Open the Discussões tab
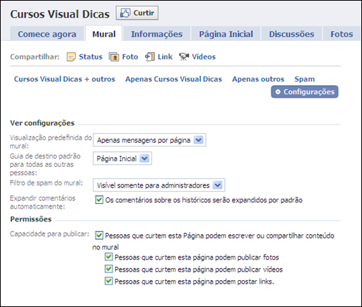This screenshot has height=307, width=362. [x=291, y=34]
